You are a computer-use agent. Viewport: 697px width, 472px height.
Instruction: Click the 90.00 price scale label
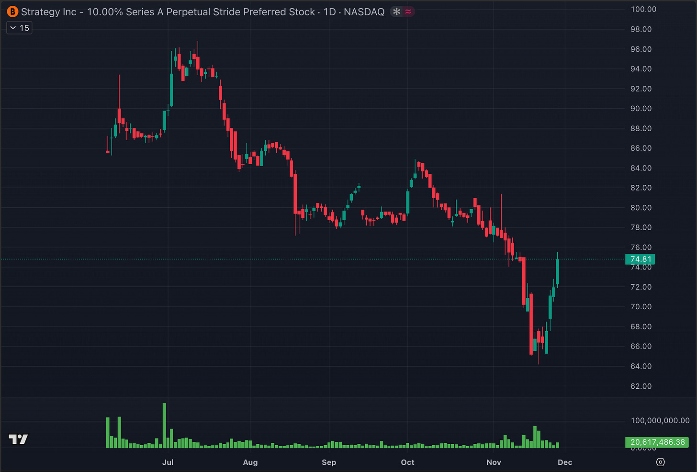pos(641,108)
